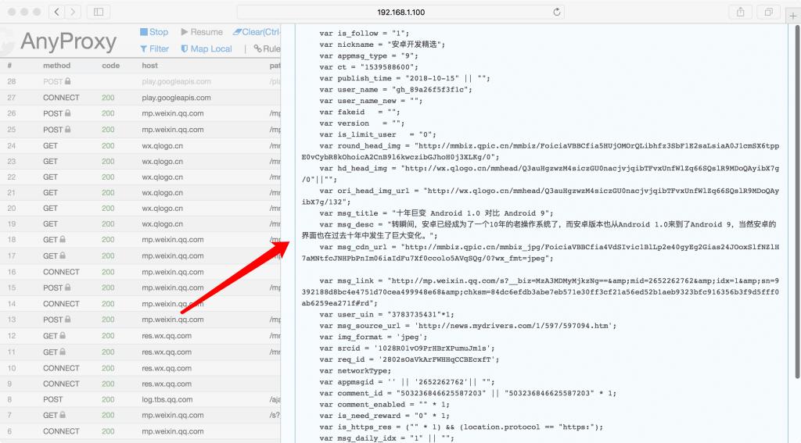Go back with Safari back arrow
This screenshot has width=801, height=443.
(56, 12)
